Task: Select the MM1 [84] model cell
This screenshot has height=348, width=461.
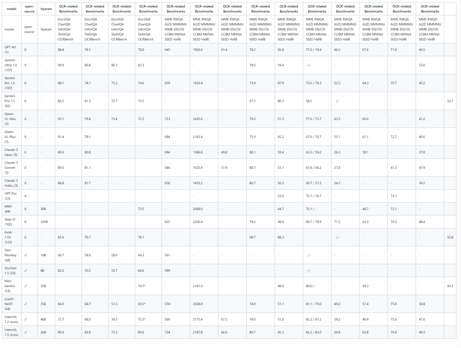Action: click(x=12, y=209)
